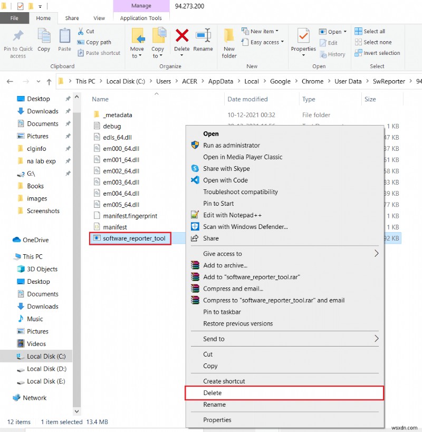Run software_reporter_tool as administrator
422x432 pixels.
[232, 145]
